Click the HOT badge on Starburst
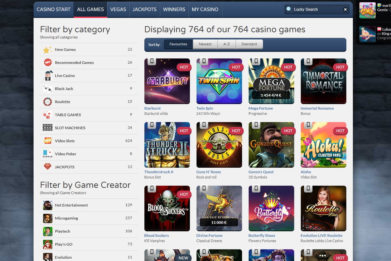This screenshot has width=391, height=261. tap(184, 67)
